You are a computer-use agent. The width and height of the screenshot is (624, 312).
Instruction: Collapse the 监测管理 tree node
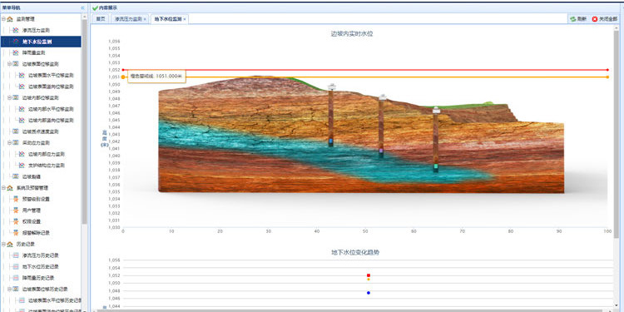3,18
